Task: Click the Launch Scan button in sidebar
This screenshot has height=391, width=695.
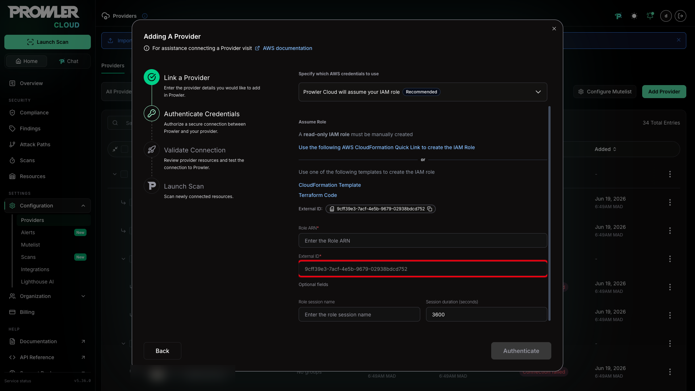Action: 47,42
